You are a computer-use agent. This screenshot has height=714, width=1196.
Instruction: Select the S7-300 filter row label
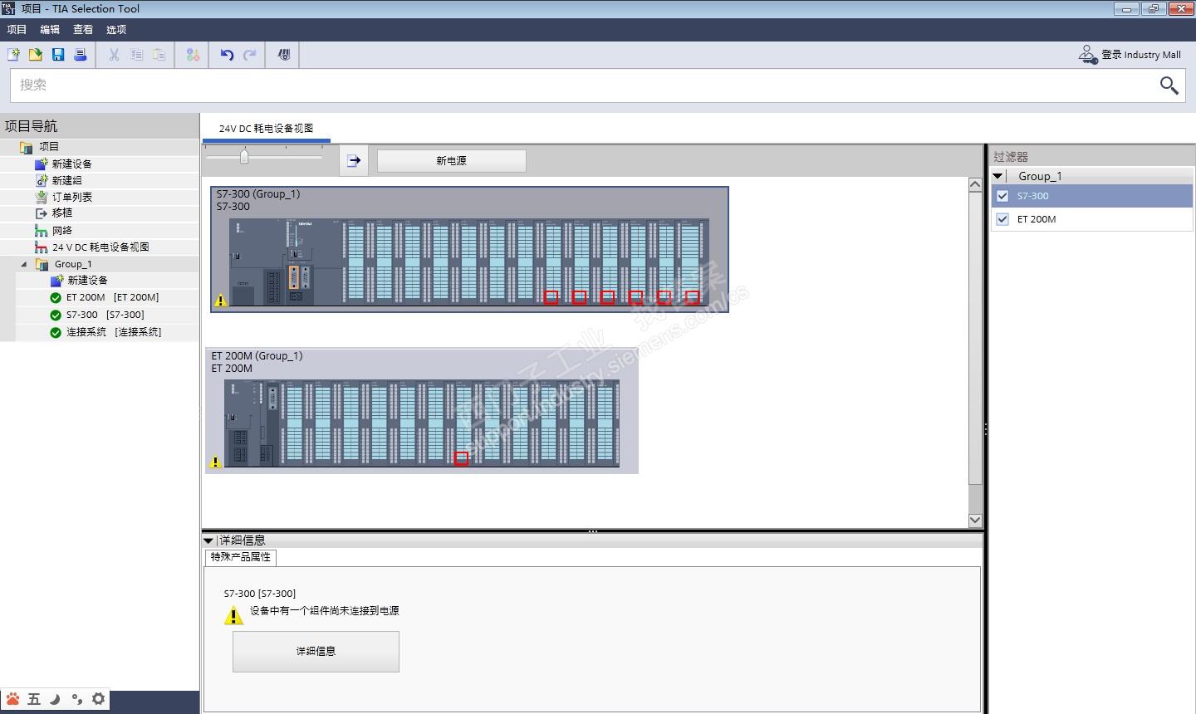[1033, 196]
